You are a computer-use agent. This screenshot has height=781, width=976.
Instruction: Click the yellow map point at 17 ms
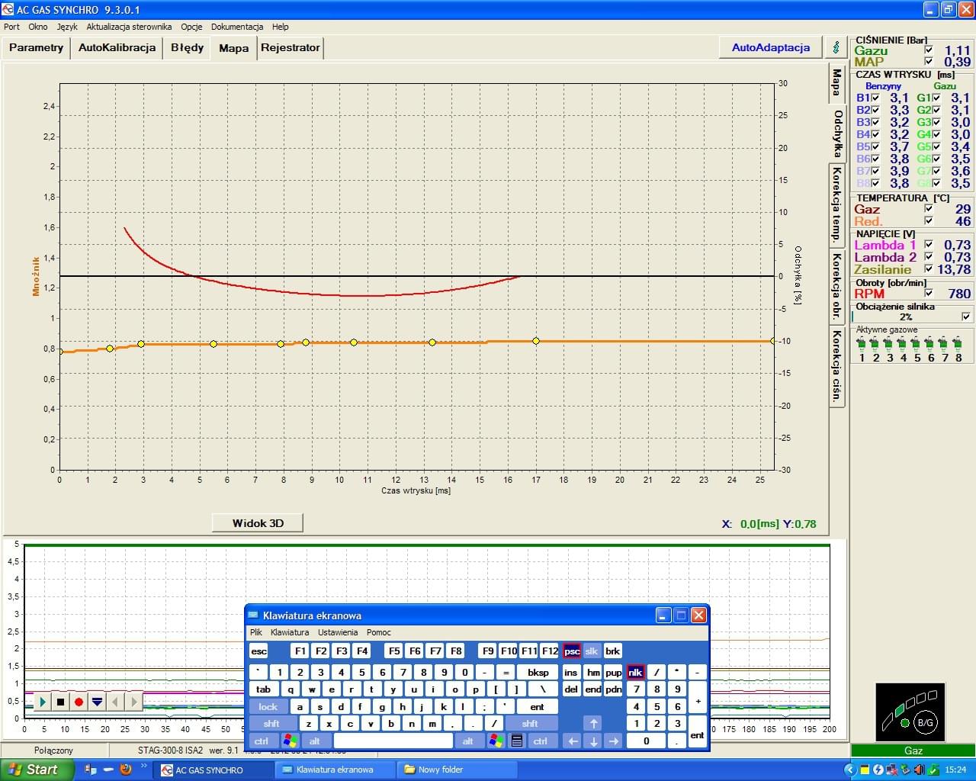[x=536, y=341]
